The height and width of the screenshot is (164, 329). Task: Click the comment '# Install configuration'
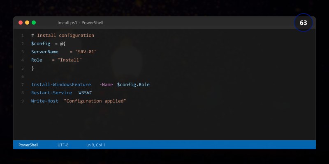tap(63, 35)
